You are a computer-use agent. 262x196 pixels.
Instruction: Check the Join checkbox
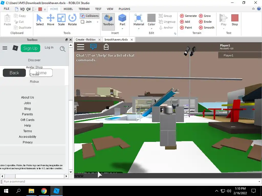coord(83,22)
